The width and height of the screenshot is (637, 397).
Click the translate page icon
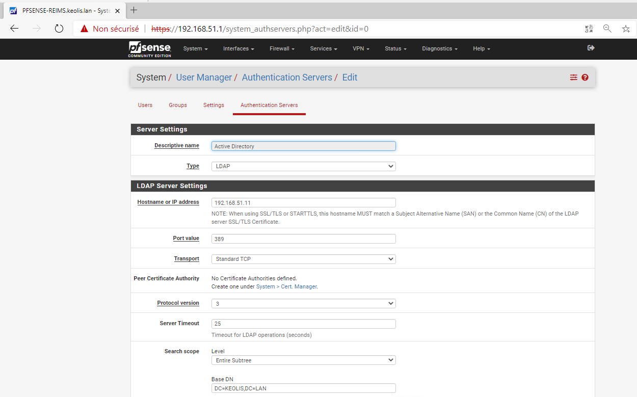coord(589,29)
